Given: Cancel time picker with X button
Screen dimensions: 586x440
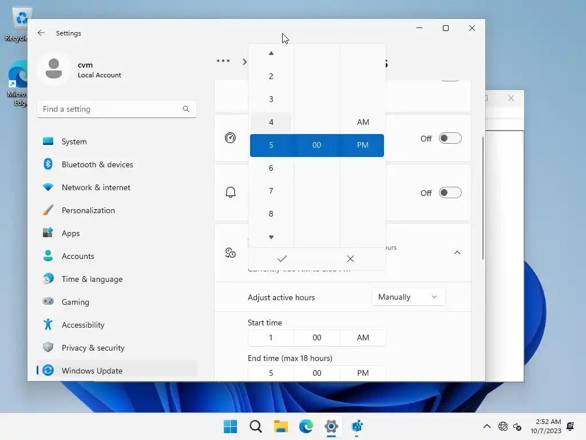Looking at the screenshot, I should pos(350,258).
